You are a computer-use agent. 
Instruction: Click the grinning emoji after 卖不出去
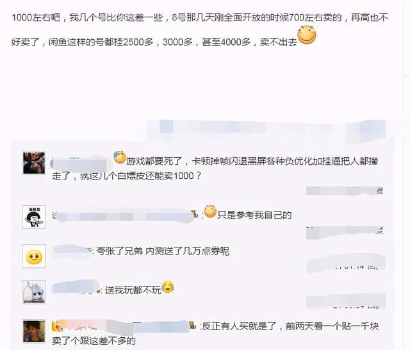click(x=307, y=35)
